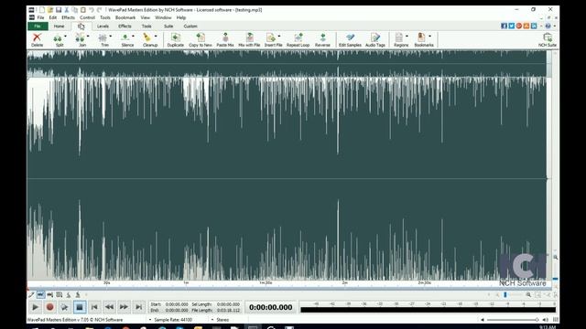Viewport: 586px width, 329px height.
Task: Click the 0:00:00.000 time display
Action: tap(271, 307)
